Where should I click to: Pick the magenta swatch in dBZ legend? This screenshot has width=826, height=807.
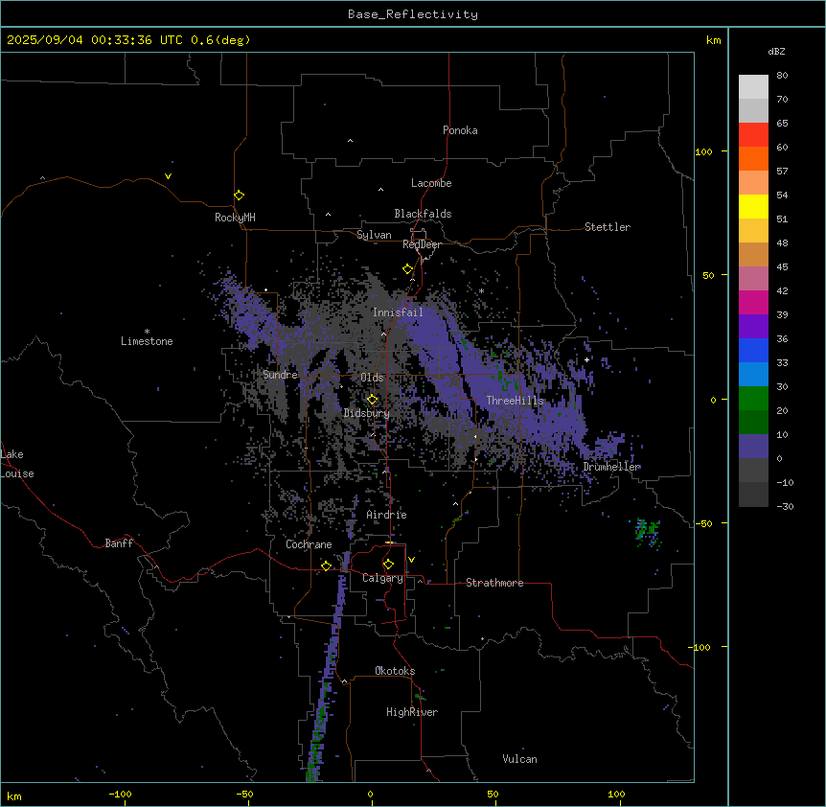point(753,302)
